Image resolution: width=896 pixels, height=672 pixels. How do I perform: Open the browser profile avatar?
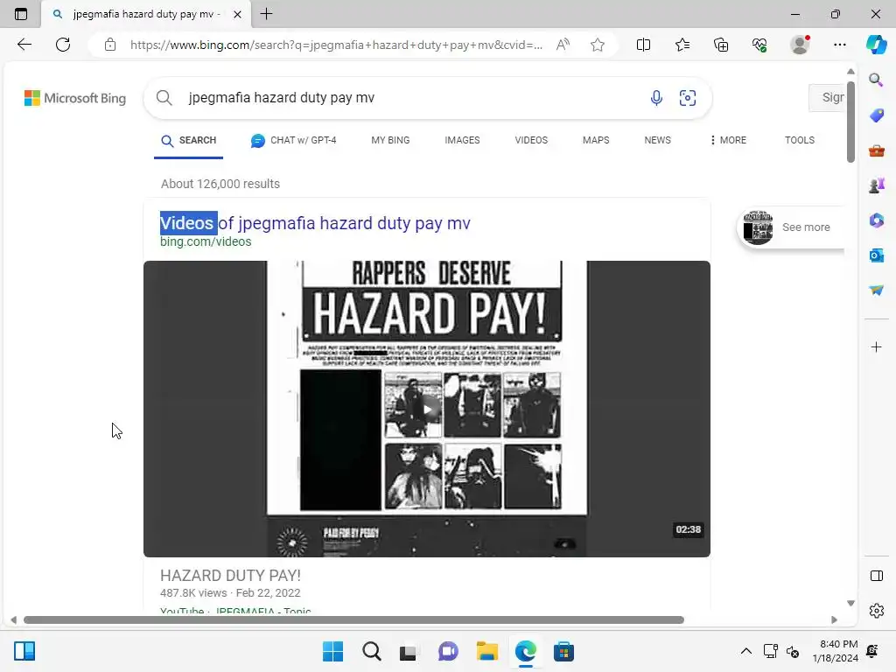point(800,44)
